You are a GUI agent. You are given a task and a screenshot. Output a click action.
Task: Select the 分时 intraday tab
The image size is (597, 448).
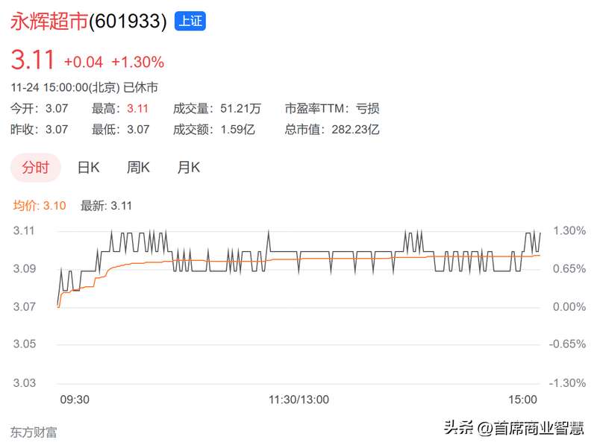coord(35,167)
